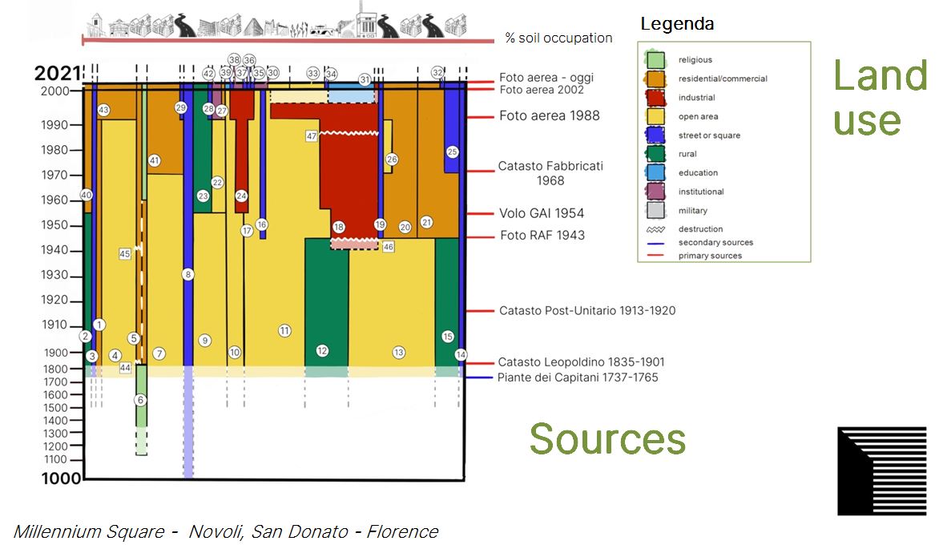Screen dimensions: 939x545
Task: Click the black striped logo
Action: pos(881,470)
